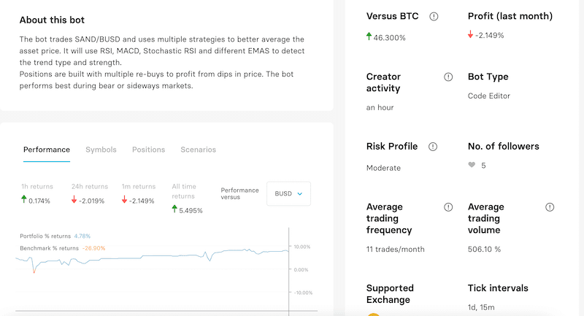584x316 pixels.
Task: Click the followers heart icon
Action: pos(472,165)
